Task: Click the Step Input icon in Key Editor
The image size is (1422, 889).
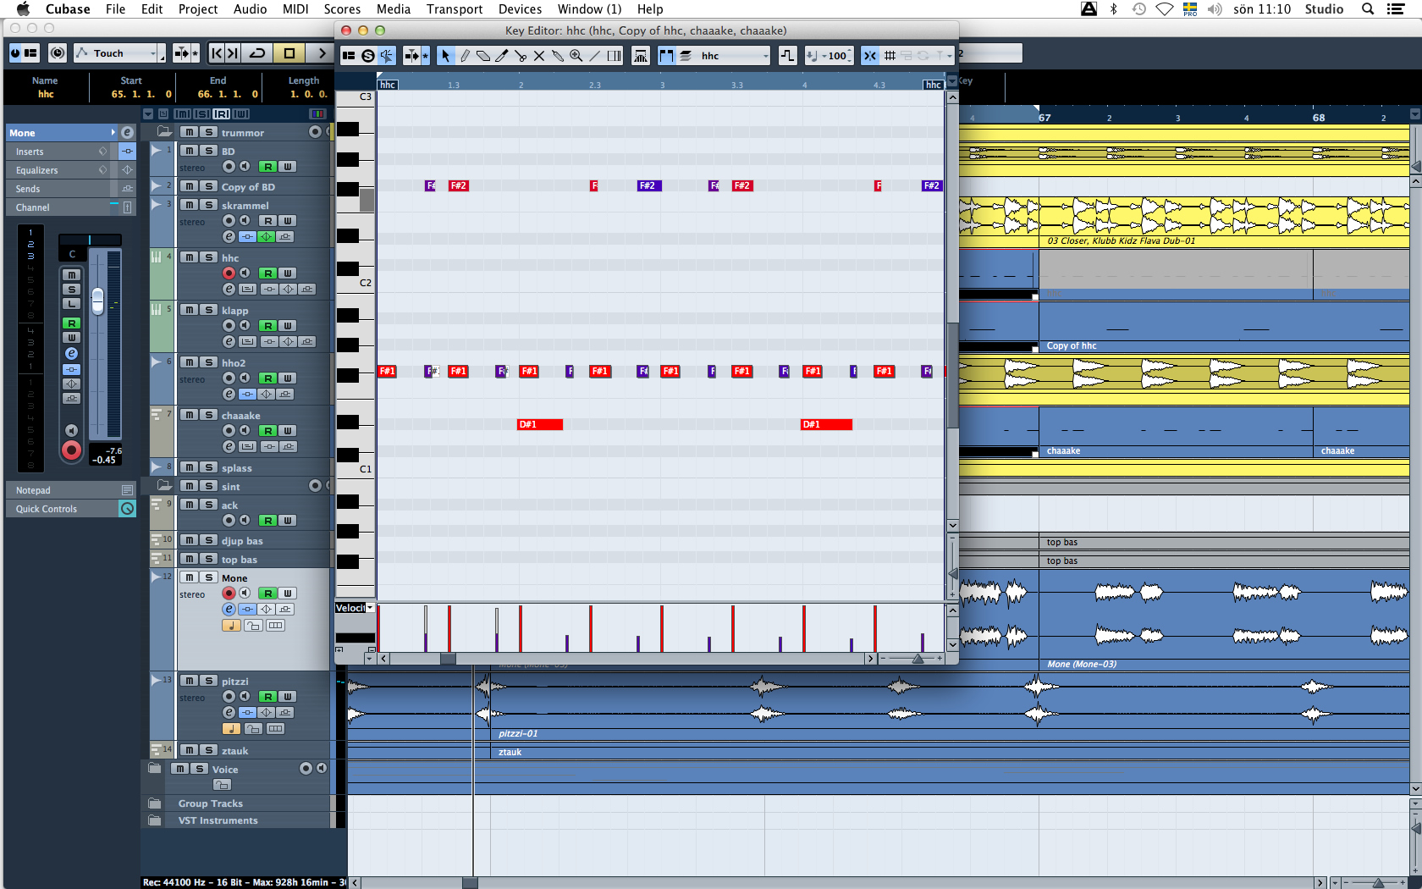Action: point(787,56)
